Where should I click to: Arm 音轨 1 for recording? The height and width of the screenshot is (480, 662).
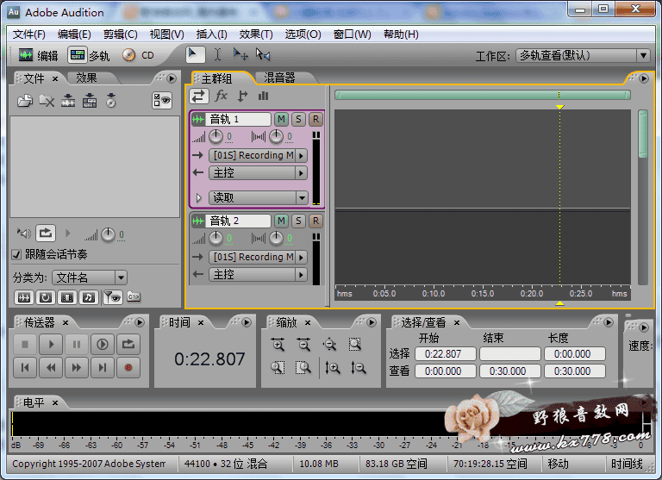pos(315,119)
